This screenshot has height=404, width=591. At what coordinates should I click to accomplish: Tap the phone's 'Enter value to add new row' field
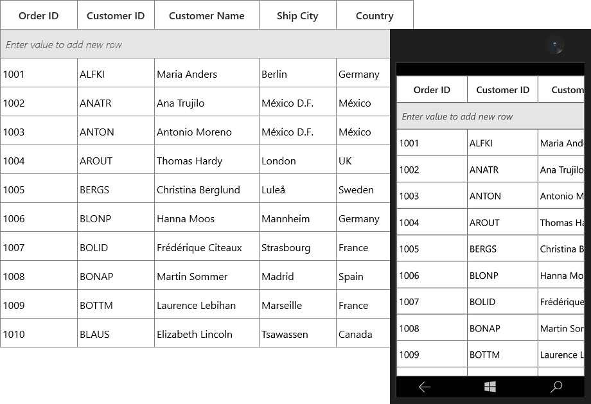(x=490, y=116)
